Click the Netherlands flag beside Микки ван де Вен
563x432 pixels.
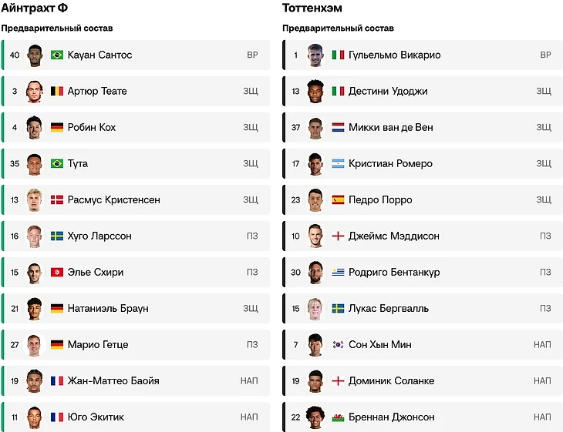coord(338,128)
